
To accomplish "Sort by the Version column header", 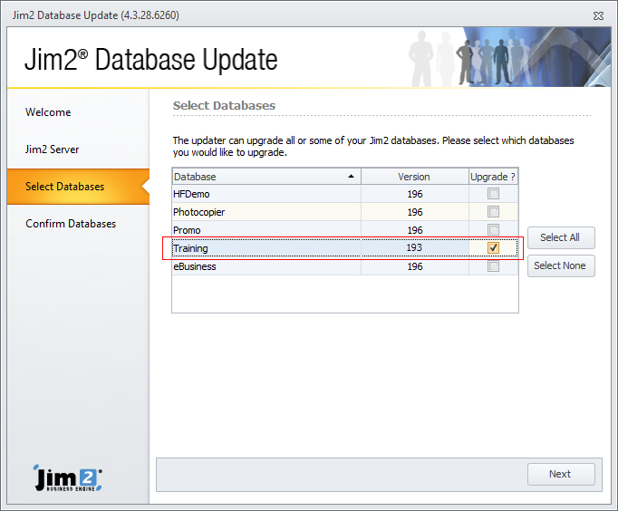I will tap(415, 177).
